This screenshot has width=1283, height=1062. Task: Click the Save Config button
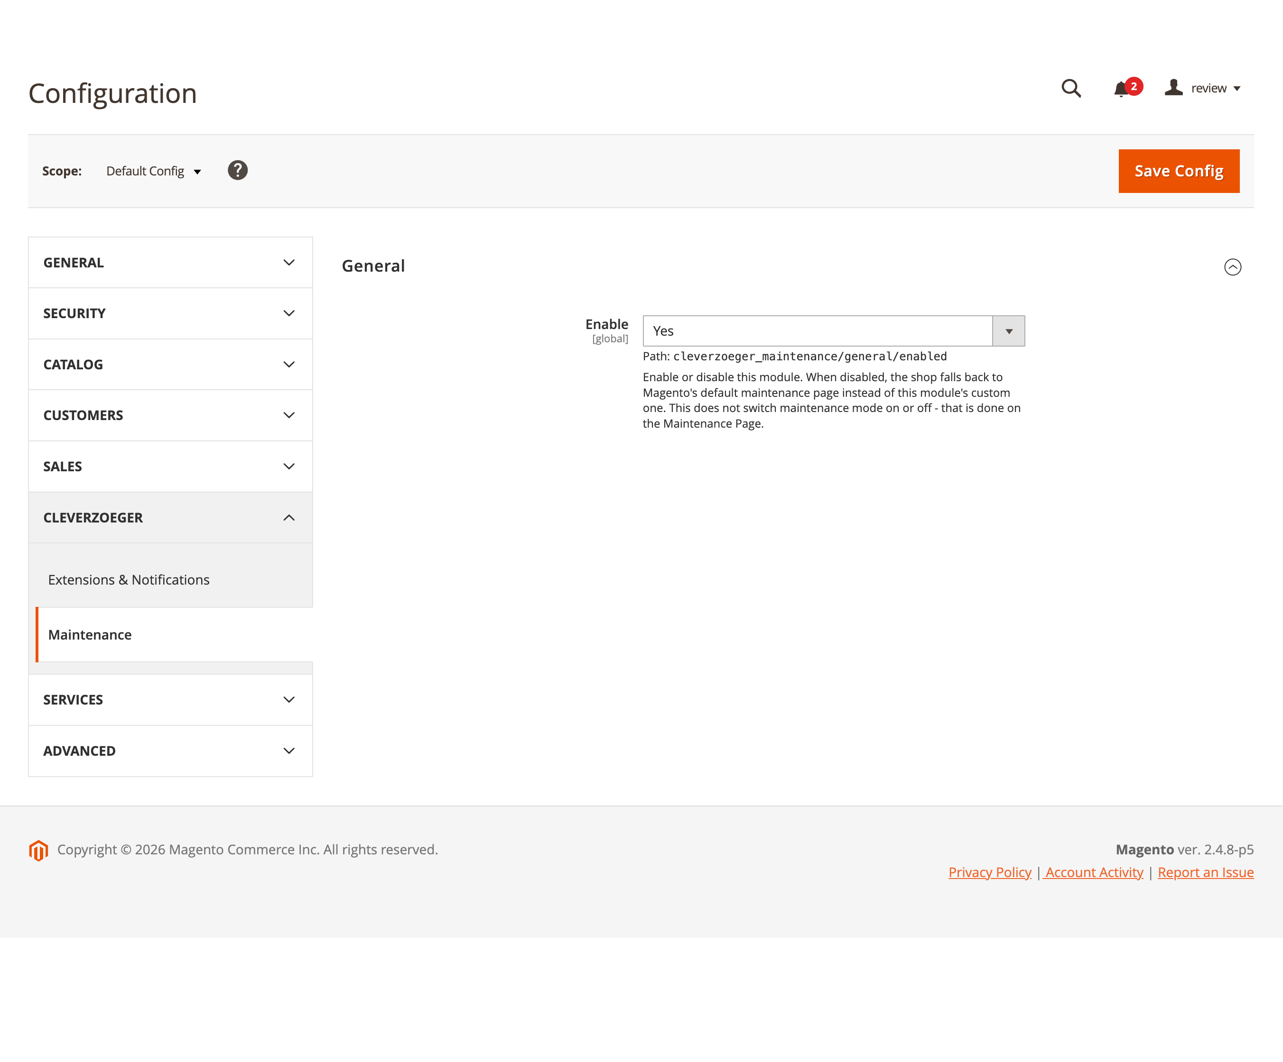(1179, 171)
